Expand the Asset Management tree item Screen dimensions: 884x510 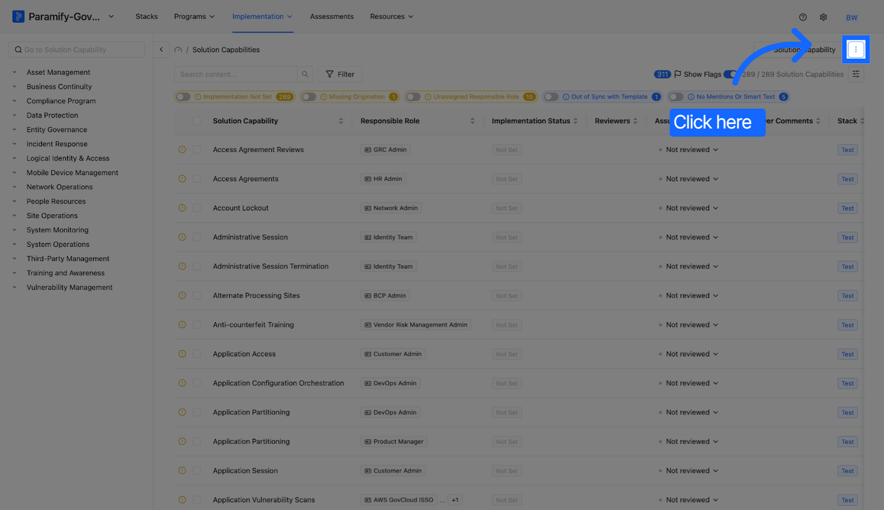click(14, 72)
